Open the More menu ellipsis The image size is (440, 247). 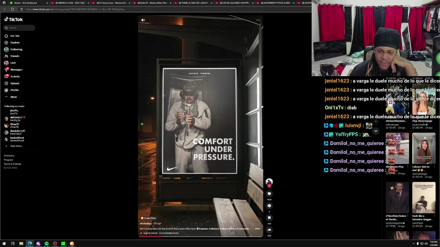point(6,97)
